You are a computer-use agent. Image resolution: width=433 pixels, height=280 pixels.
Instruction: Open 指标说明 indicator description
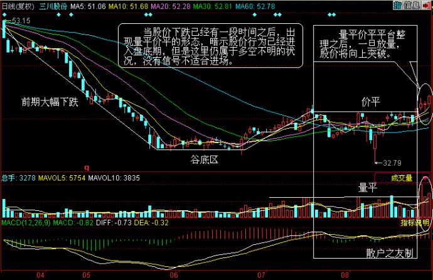[415, 223]
